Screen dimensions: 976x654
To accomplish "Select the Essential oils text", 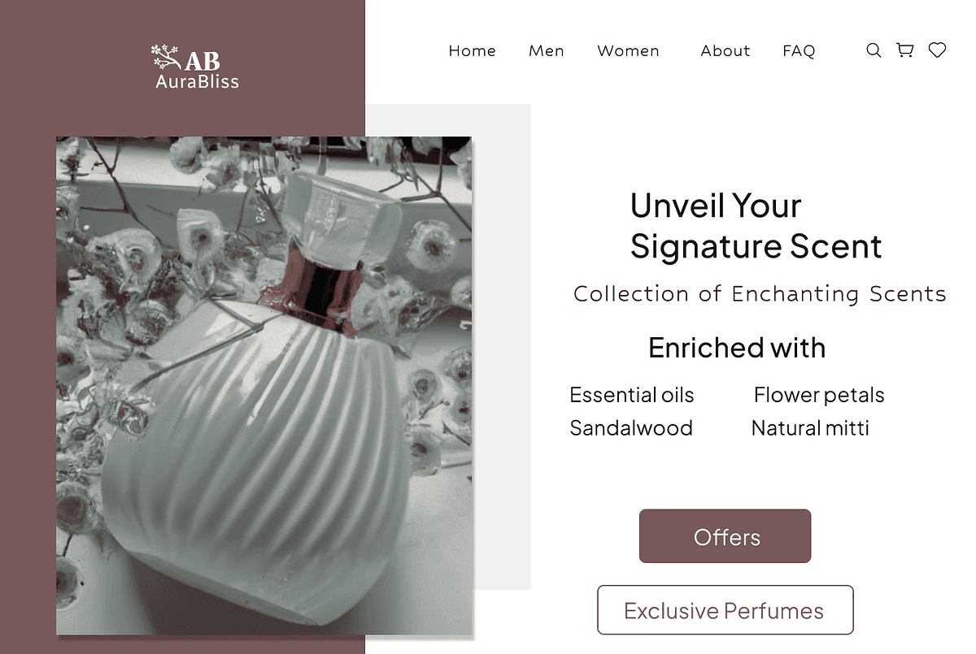I will coord(632,395).
